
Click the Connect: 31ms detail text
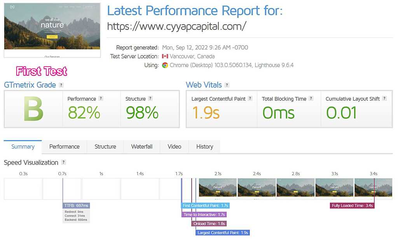pos(75,216)
